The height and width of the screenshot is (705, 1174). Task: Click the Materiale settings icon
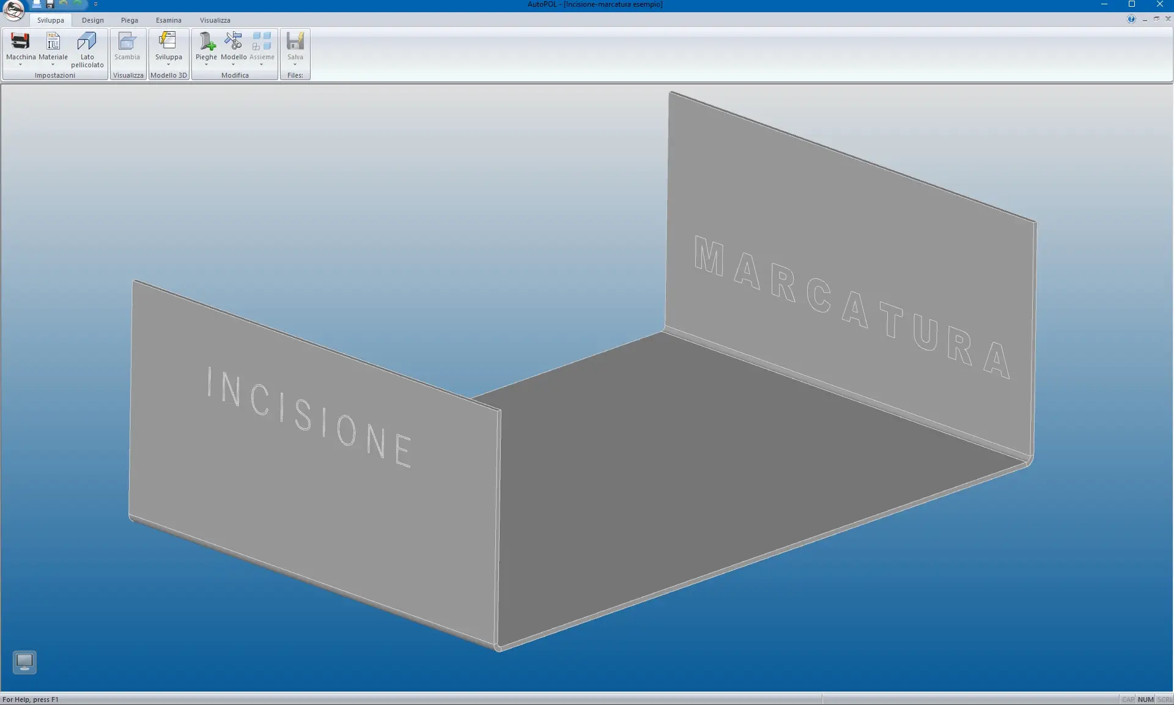point(53,42)
